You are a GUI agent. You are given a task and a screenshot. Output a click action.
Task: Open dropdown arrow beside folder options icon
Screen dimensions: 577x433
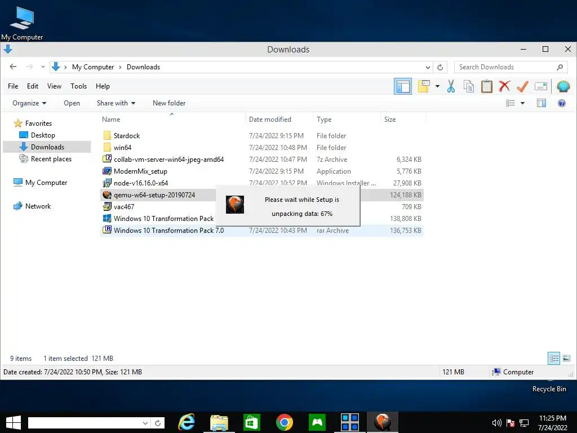point(437,86)
